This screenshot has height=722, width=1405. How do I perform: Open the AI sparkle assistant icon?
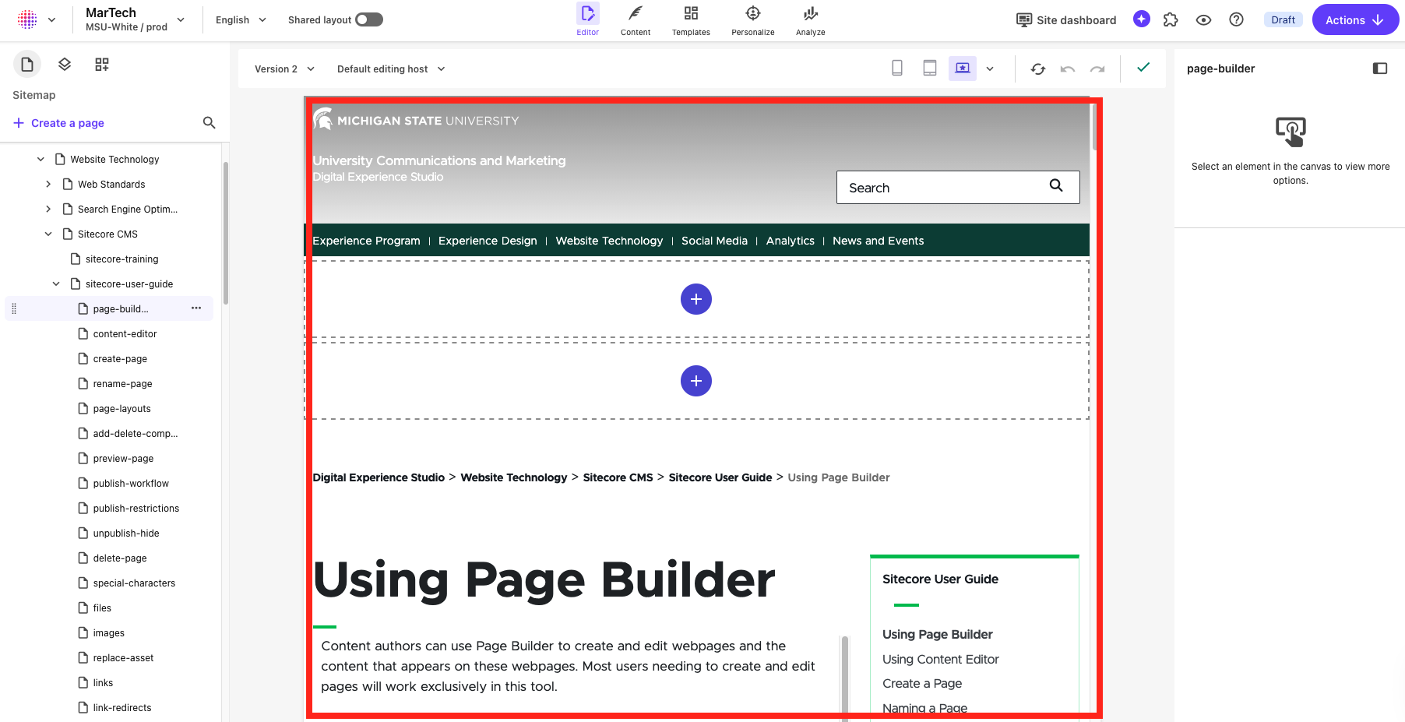(x=1142, y=19)
